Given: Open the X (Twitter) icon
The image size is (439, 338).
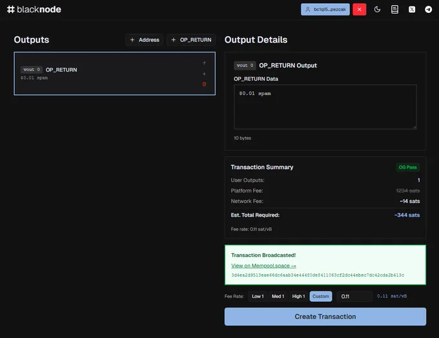Looking at the screenshot, I should (x=412, y=10).
